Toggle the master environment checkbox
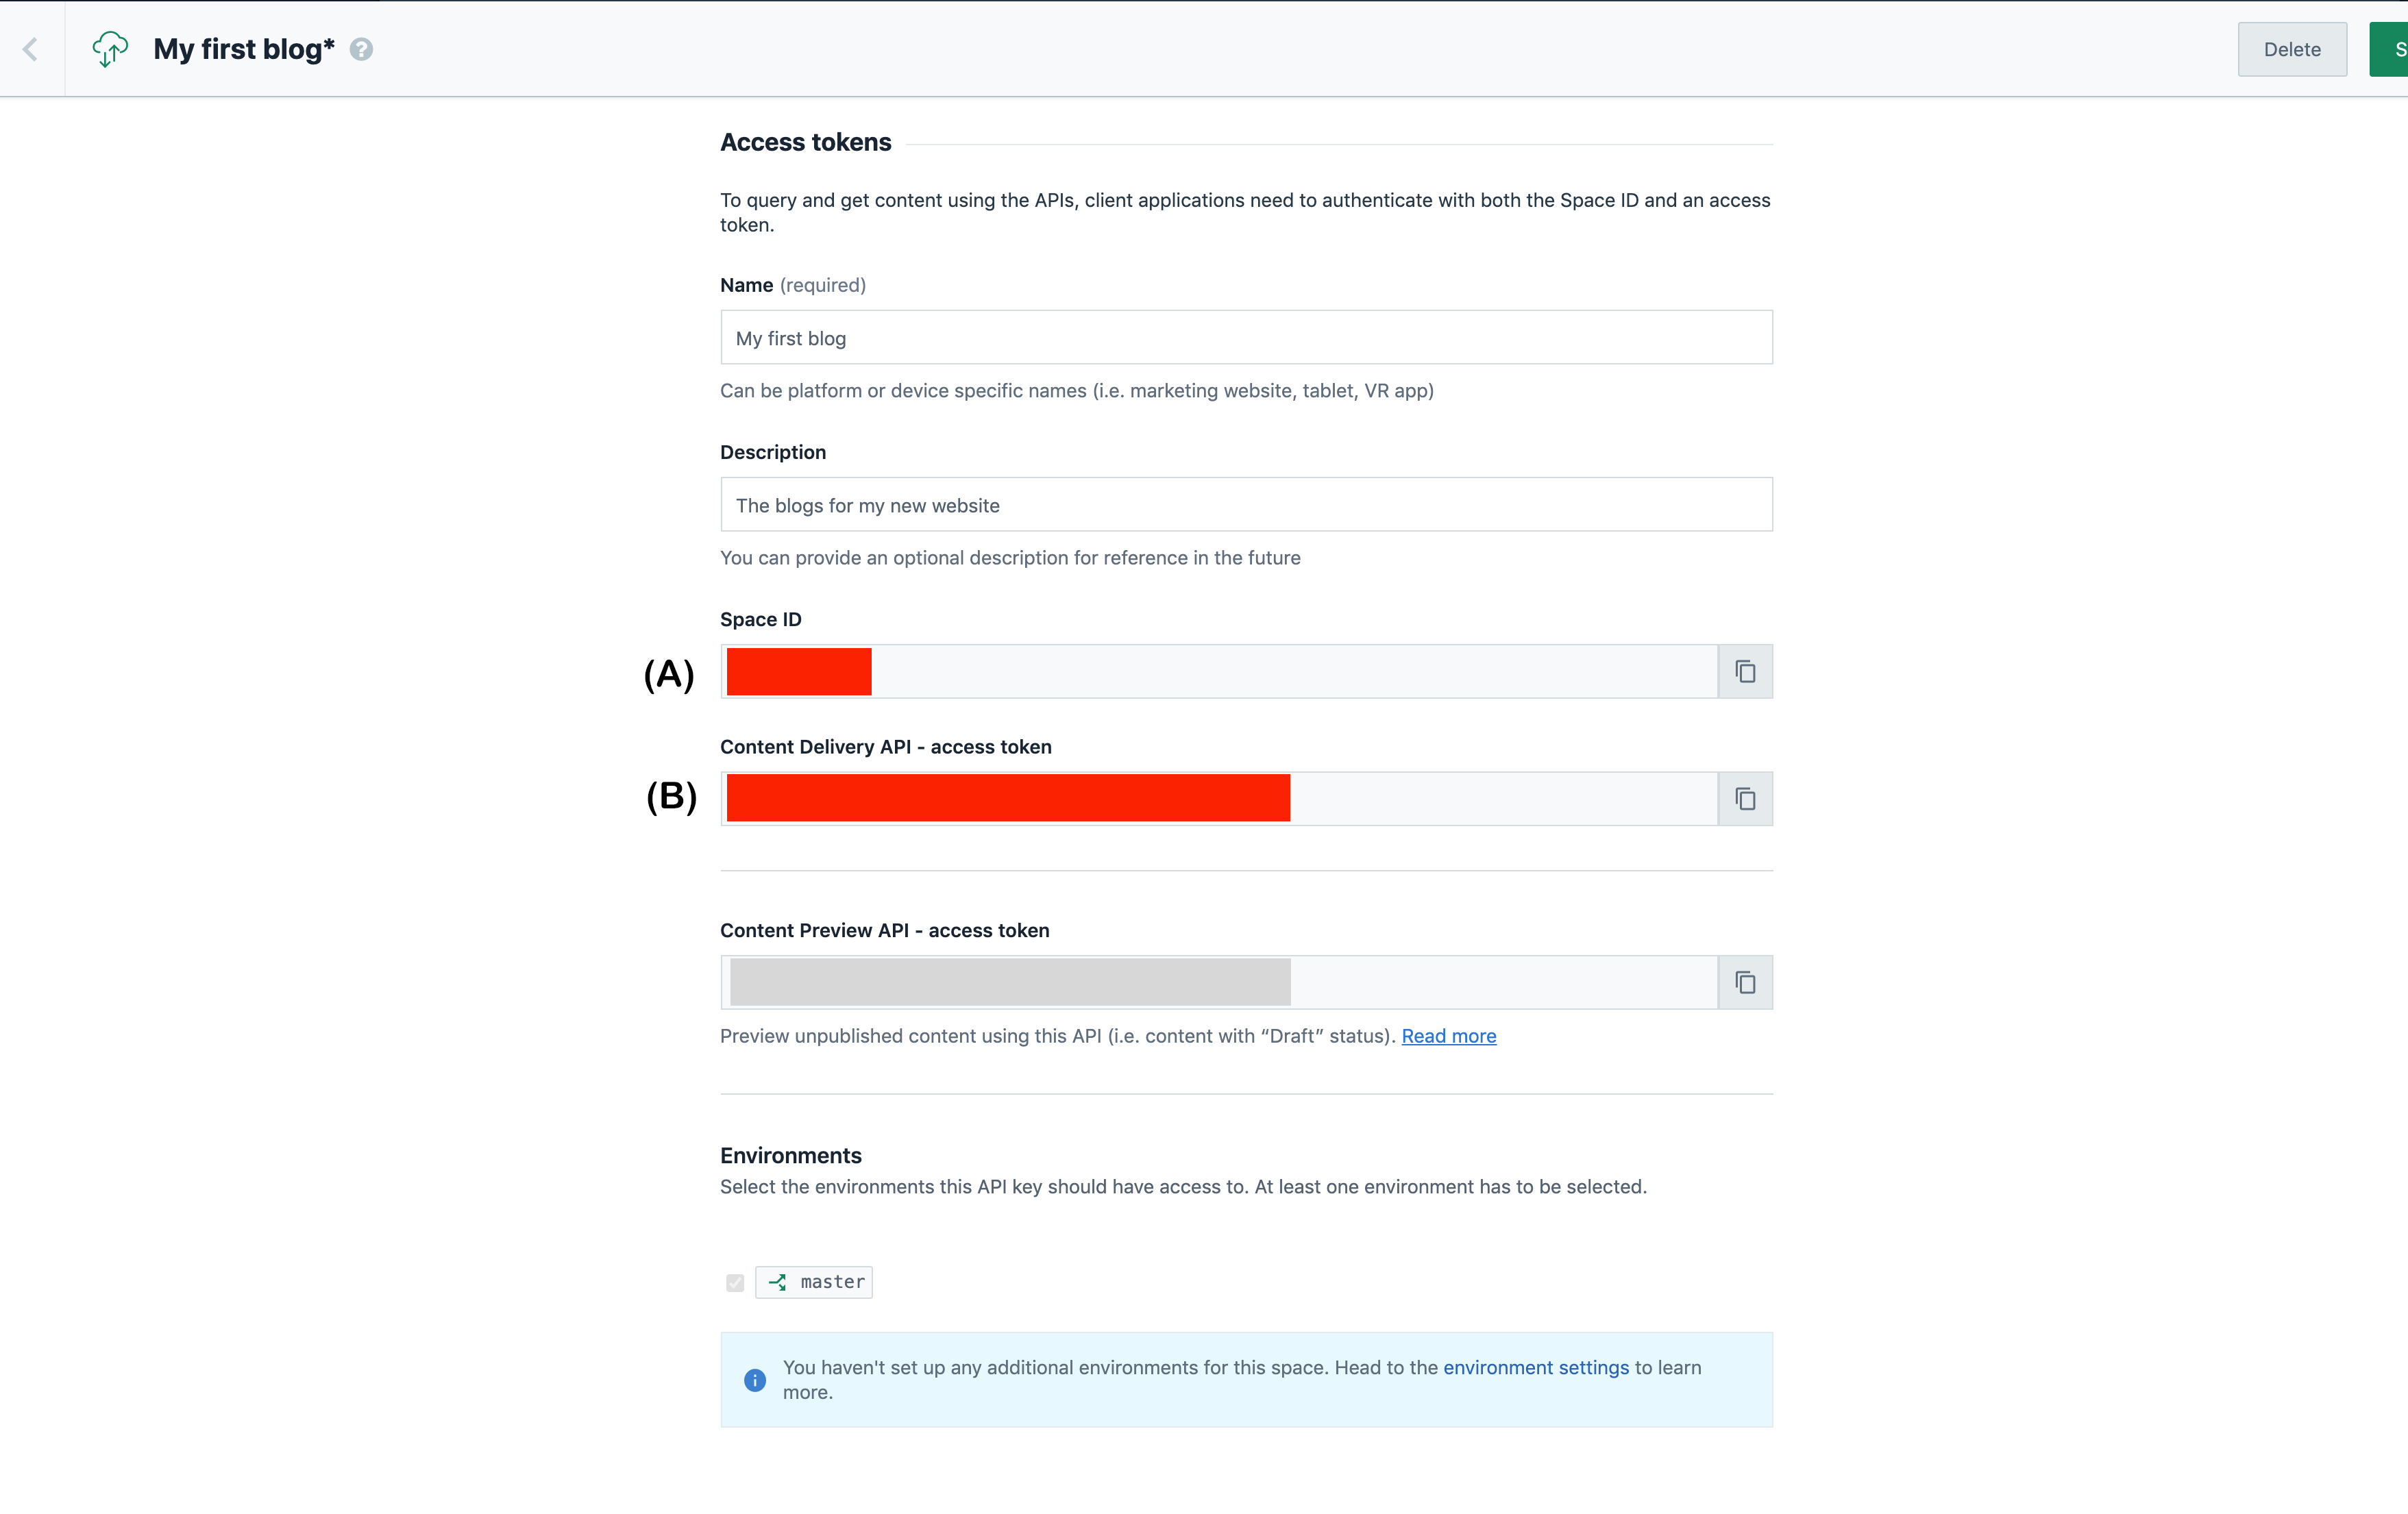 click(x=735, y=1283)
